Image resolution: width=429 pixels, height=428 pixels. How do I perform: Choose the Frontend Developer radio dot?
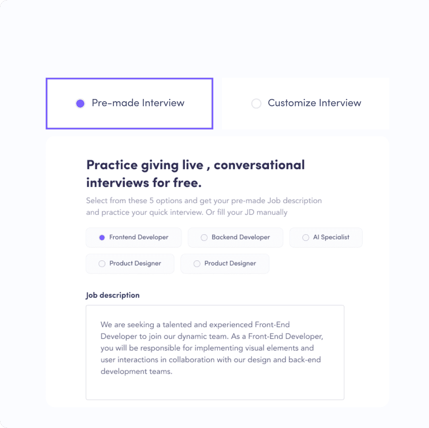pyautogui.click(x=102, y=238)
